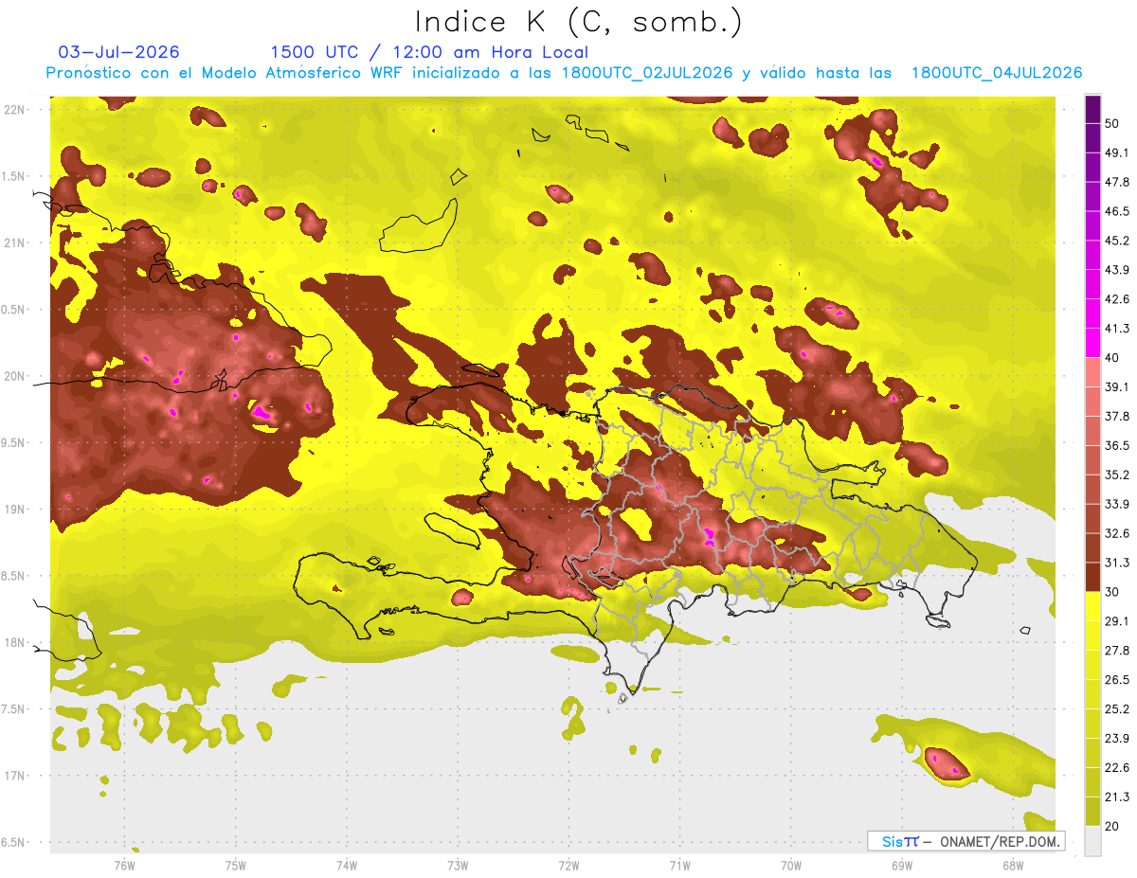
Task: Click the "74W" longitude label
Action: (x=347, y=865)
